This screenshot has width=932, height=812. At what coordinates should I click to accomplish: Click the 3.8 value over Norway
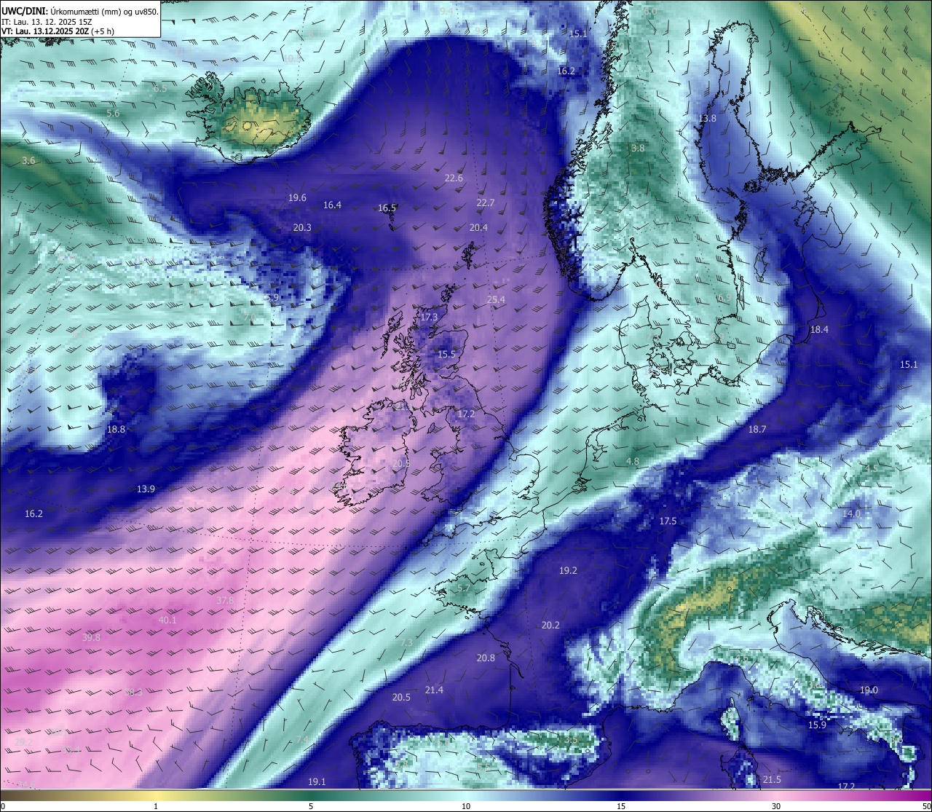[638, 149]
